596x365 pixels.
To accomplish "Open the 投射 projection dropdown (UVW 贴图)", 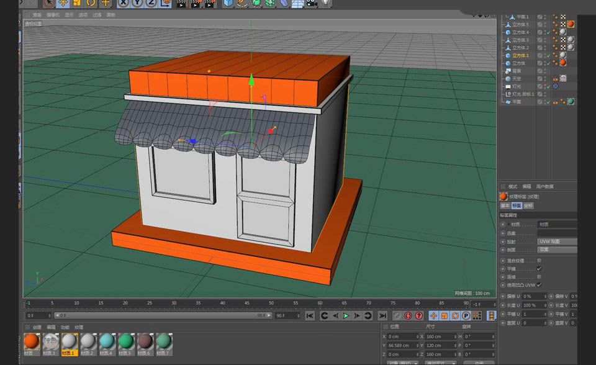I will point(557,241).
